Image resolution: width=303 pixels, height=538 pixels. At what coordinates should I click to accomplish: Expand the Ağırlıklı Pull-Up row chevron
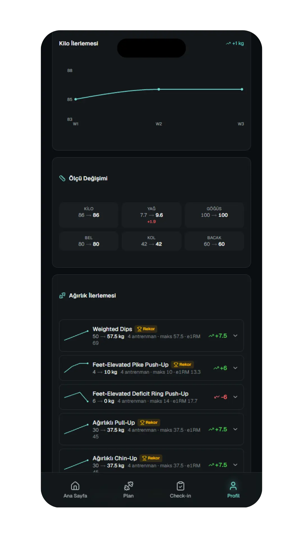coord(235,429)
